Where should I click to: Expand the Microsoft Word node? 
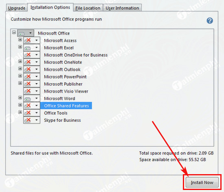click(x=20, y=97)
